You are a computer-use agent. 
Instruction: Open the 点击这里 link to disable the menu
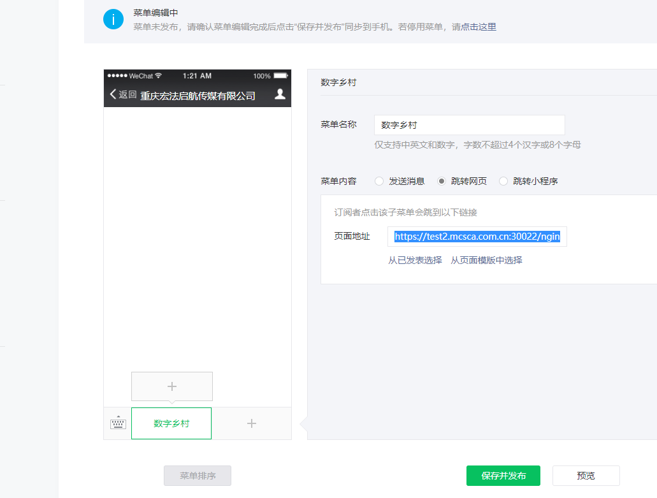click(x=480, y=27)
